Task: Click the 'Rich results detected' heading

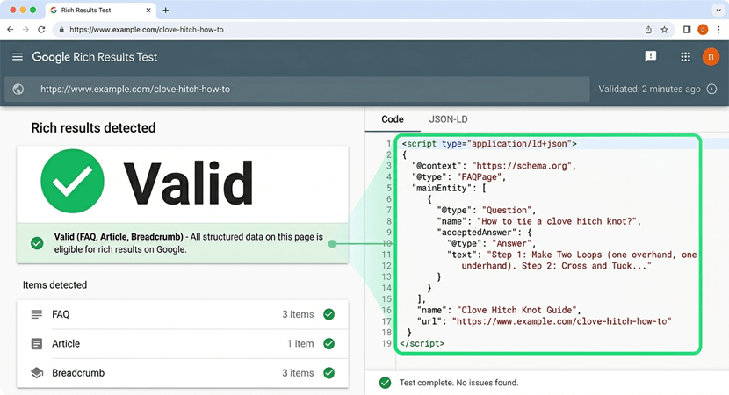Action: [93, 128]
